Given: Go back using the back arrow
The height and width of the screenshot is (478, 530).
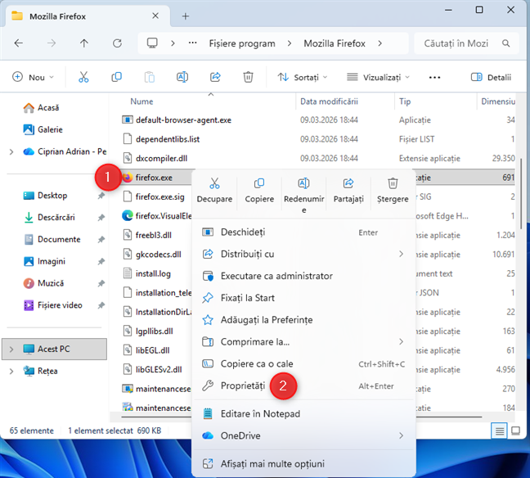Looking at the screenshot, I should 18,43.
